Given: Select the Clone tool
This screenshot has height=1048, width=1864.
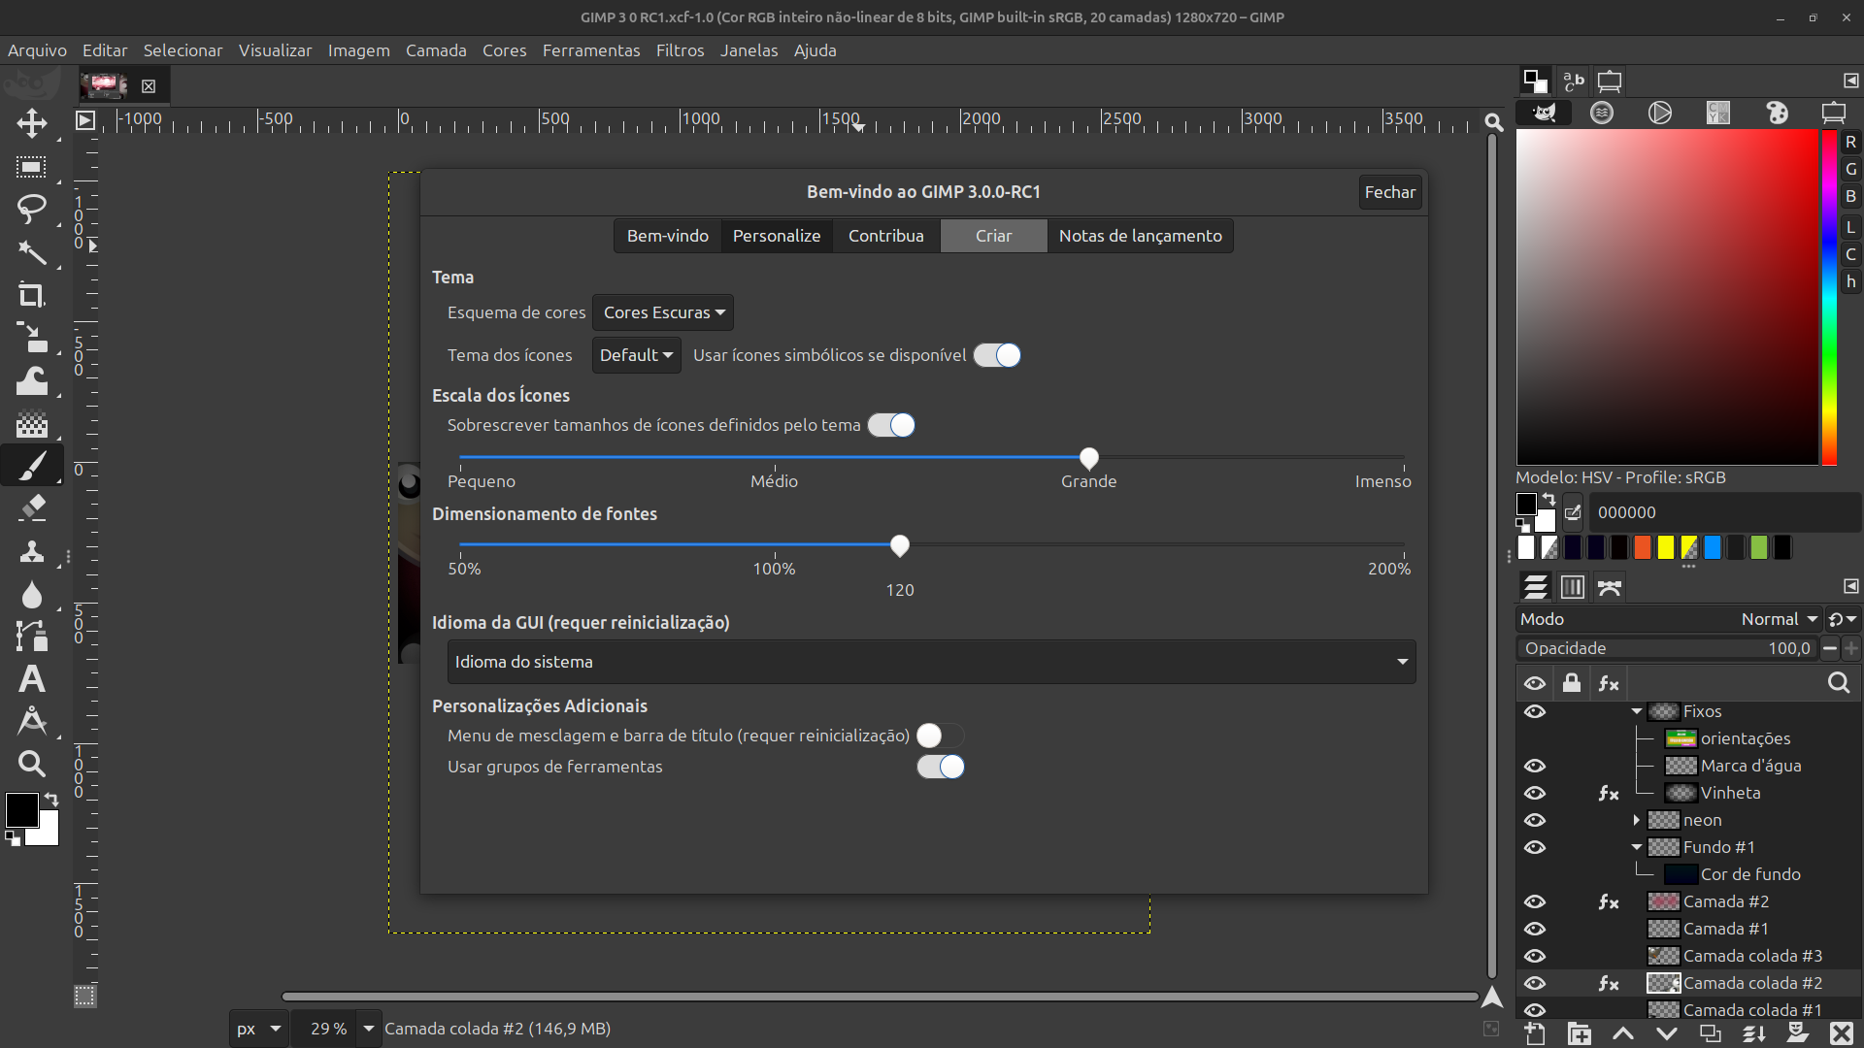Looking at the screenshot, I should point(32,551).
